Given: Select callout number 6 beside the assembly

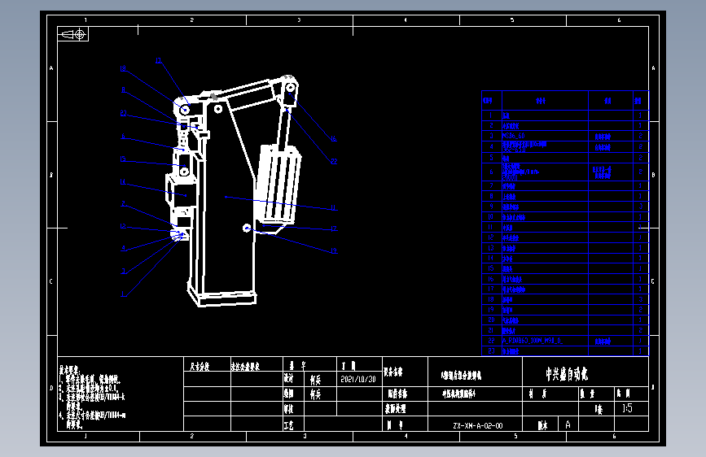Looking at the screenshot, I should pos(124,137).
